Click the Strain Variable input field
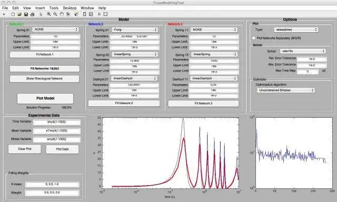This screenshot has height=202, width=337. click(x=57, y=131)
